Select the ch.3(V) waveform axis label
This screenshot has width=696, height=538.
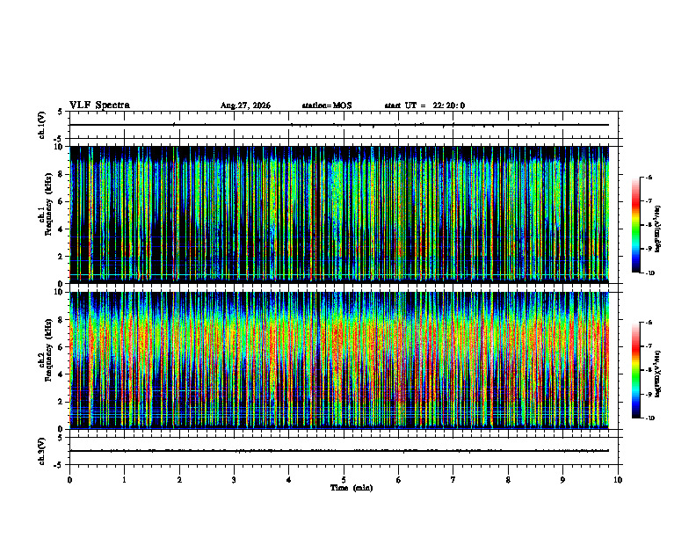41,451
